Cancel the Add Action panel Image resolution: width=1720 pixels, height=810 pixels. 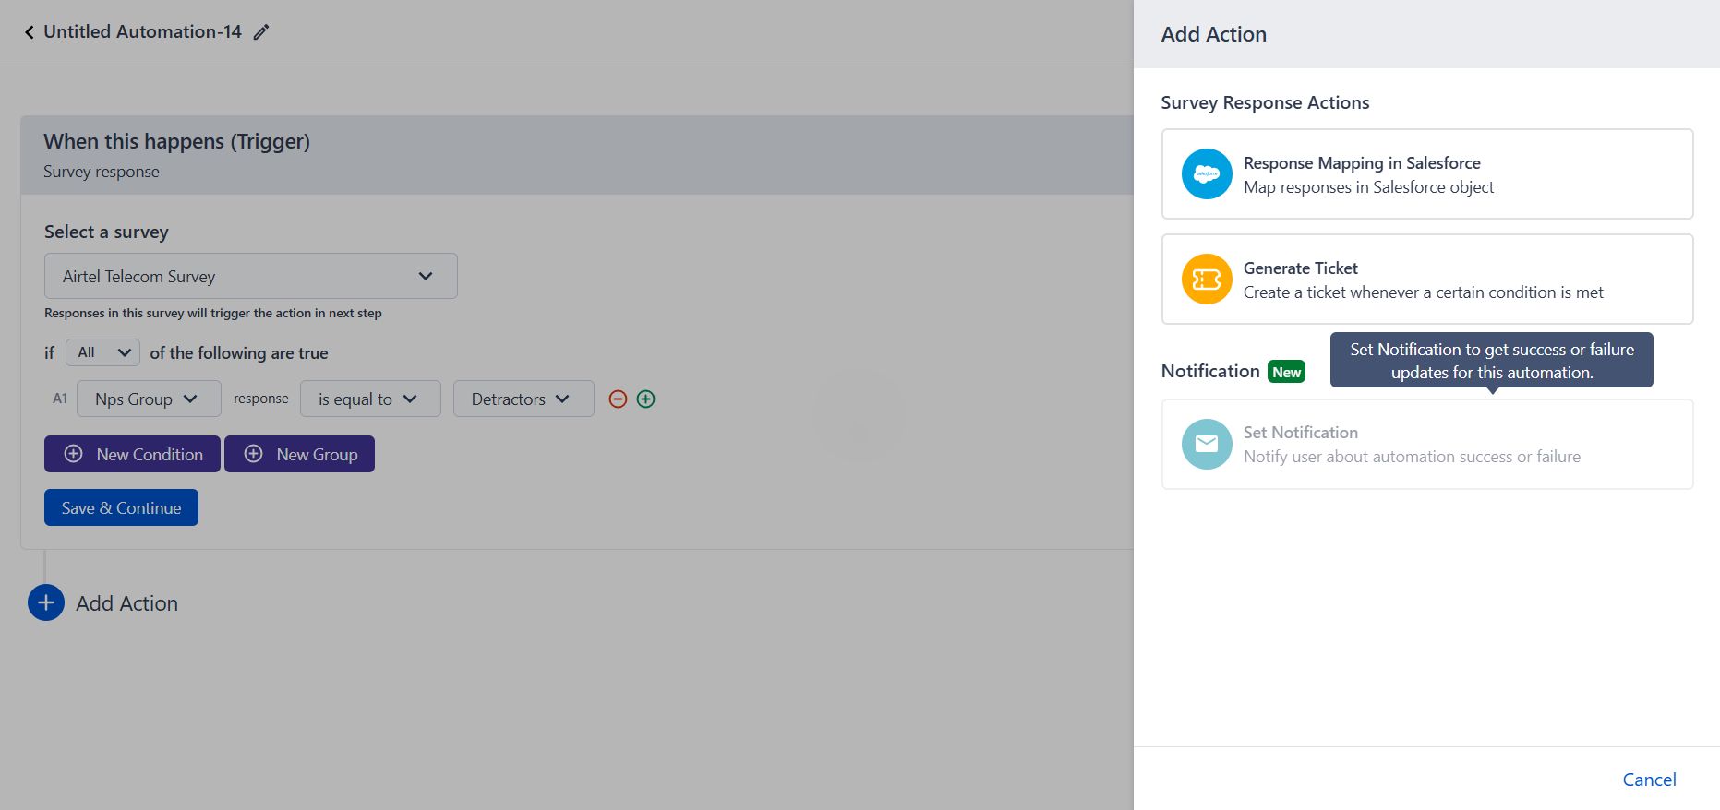pos(1649,780)
